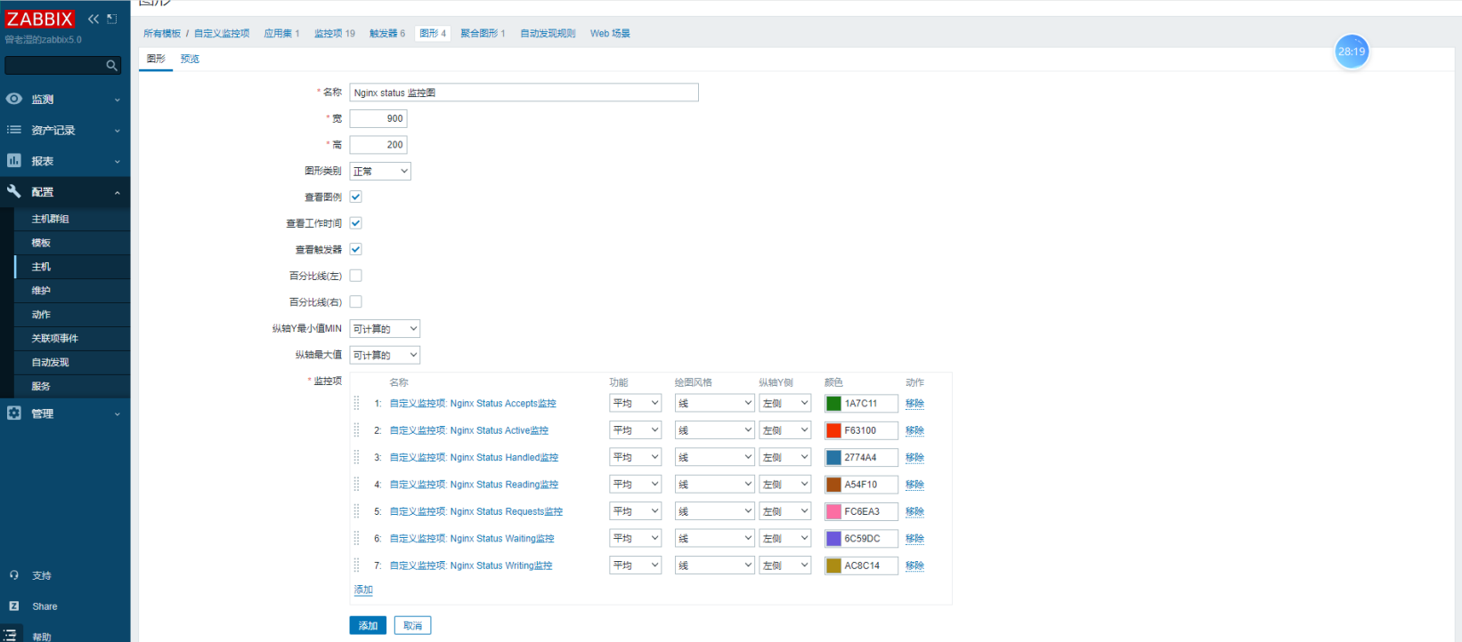
Task: Remove the Nginx Status Accepts item
Action: click(914, 404)
